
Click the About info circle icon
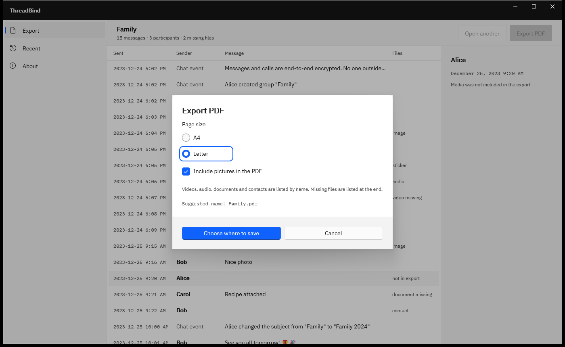13,66
